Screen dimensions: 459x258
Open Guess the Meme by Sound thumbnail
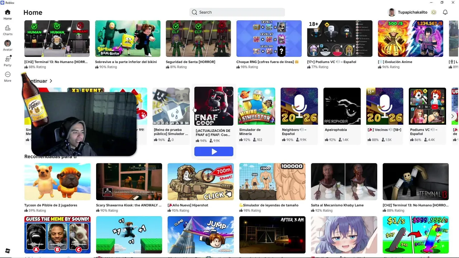[57, 235]
